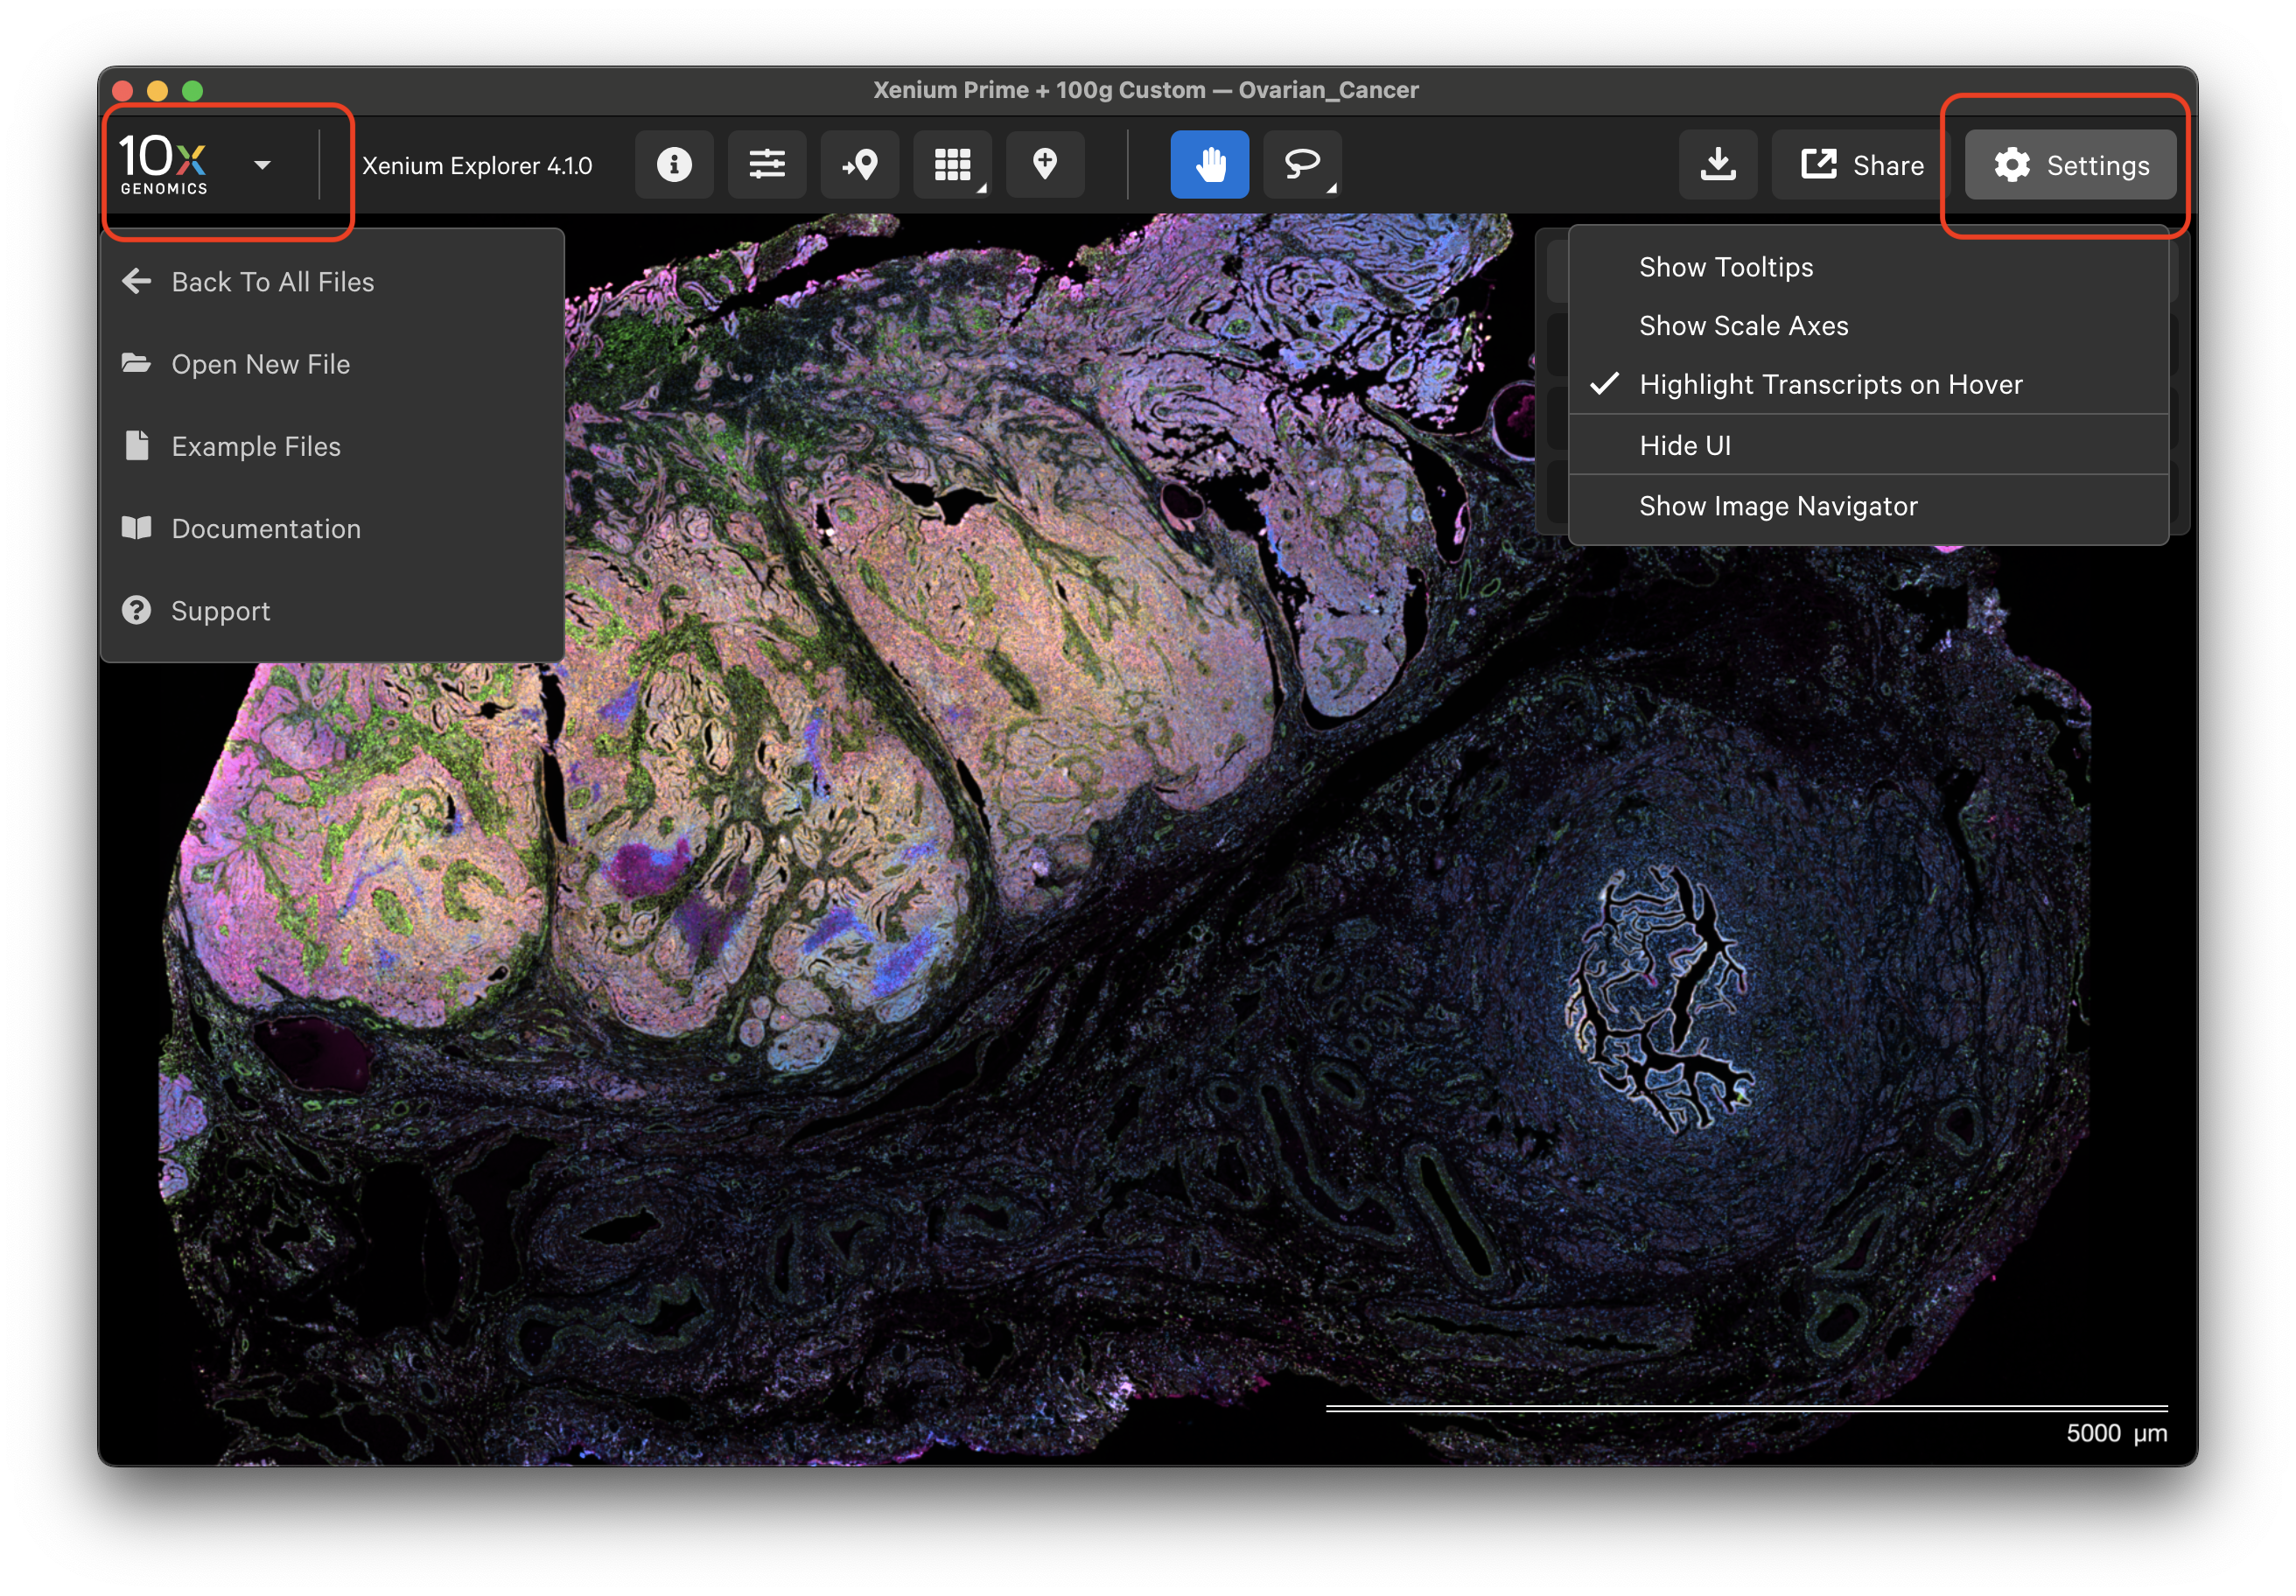Select Show Image Navigator option
This screenshot has height=1596, width=2296.
[x=1778, y=506]
